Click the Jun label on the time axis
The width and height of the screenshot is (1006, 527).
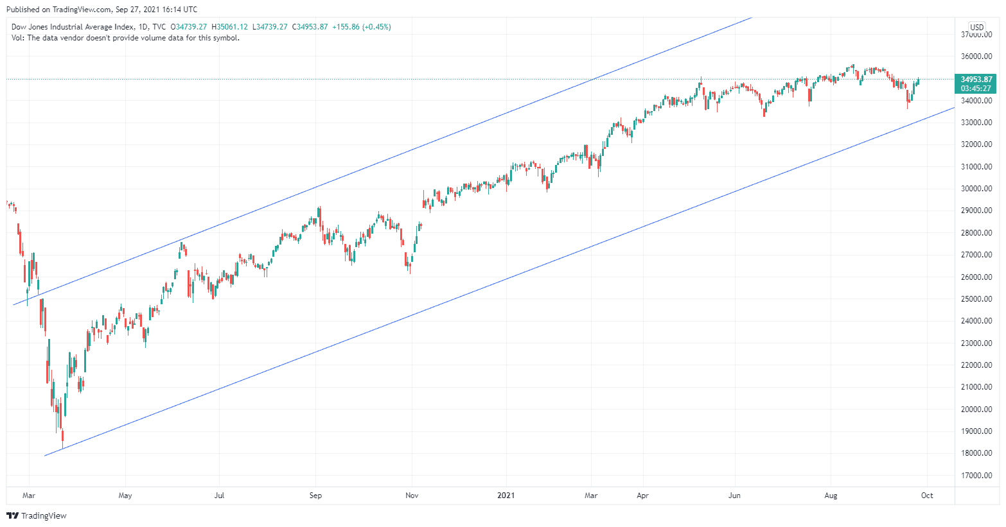pos(734,496)
